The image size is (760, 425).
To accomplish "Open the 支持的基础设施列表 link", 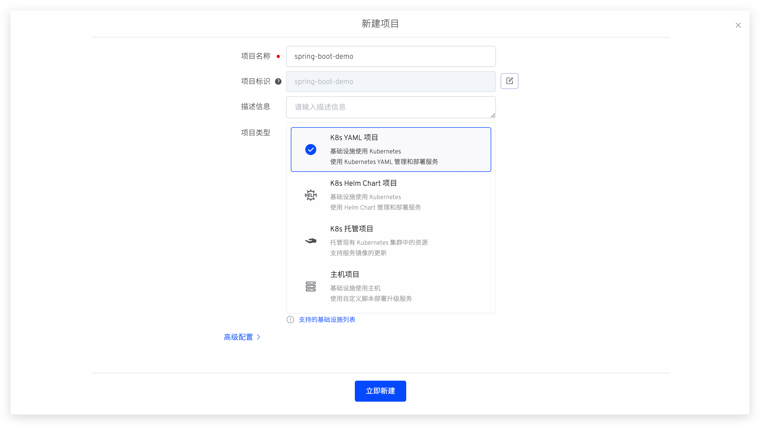I will [327, 320].
